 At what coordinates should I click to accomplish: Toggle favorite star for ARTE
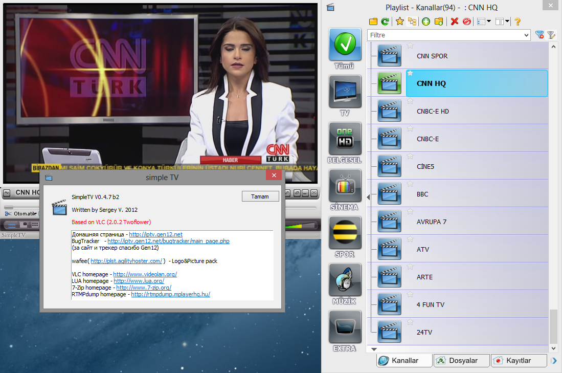[411, 267]
